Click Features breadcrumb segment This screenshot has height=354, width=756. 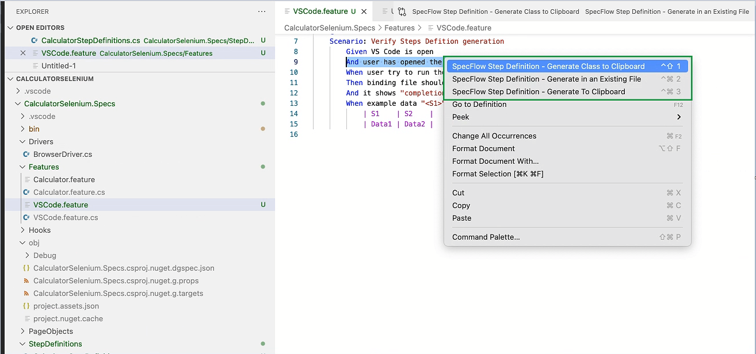pos(399,28)
